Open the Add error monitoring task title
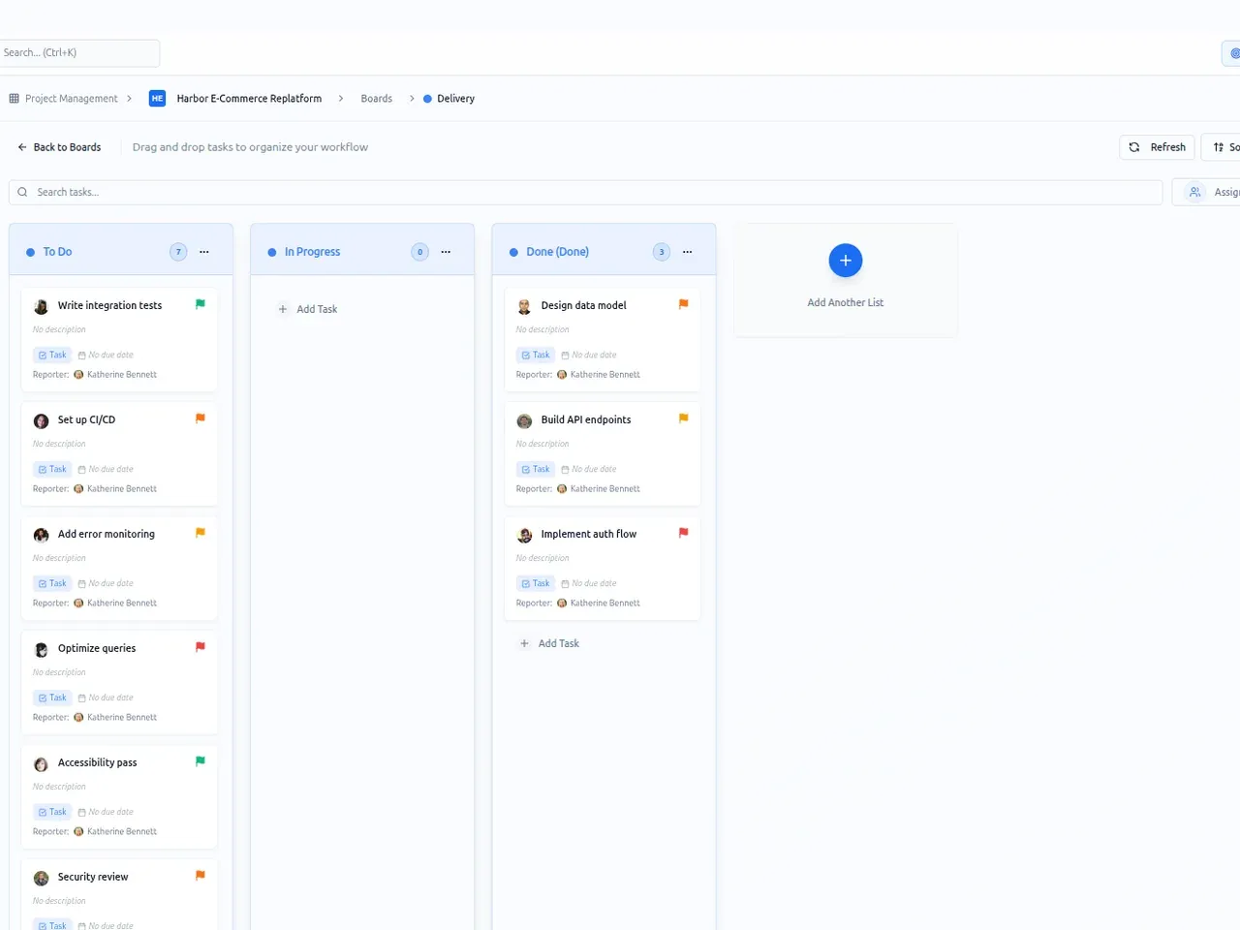The width and height of the screenshot is (1240, 930). [x=106, y=534]
